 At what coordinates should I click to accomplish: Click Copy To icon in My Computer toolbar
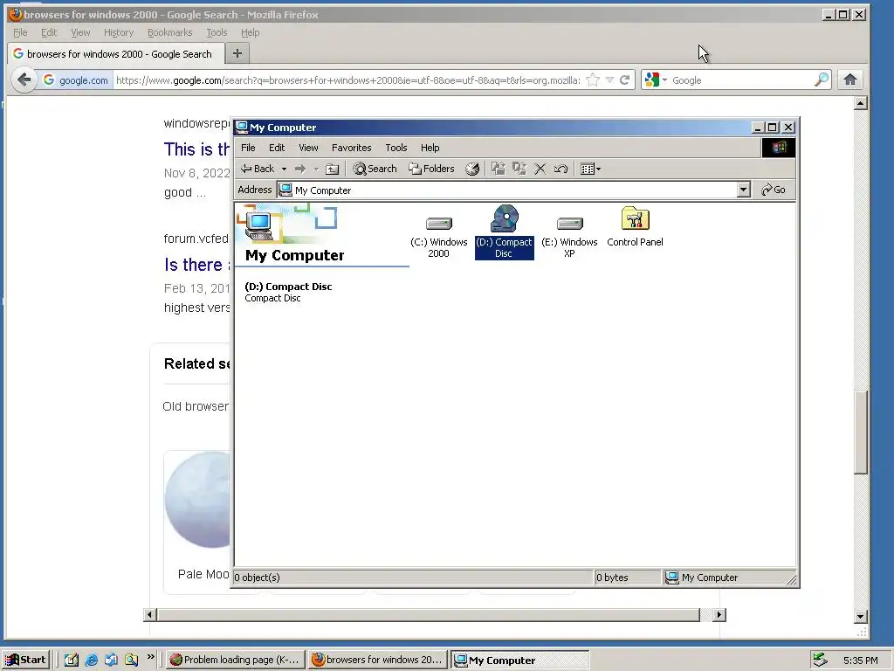519,169
